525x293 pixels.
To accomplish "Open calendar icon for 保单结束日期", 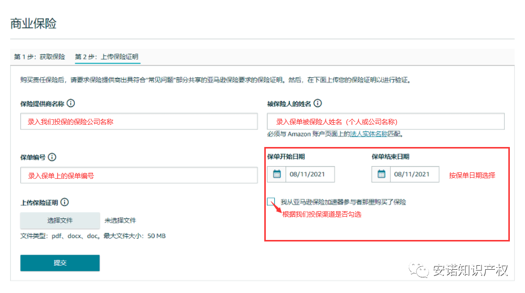I will tap(381, 174).
